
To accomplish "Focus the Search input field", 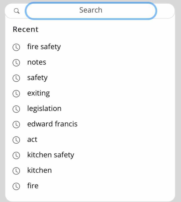I will [91, 11].
